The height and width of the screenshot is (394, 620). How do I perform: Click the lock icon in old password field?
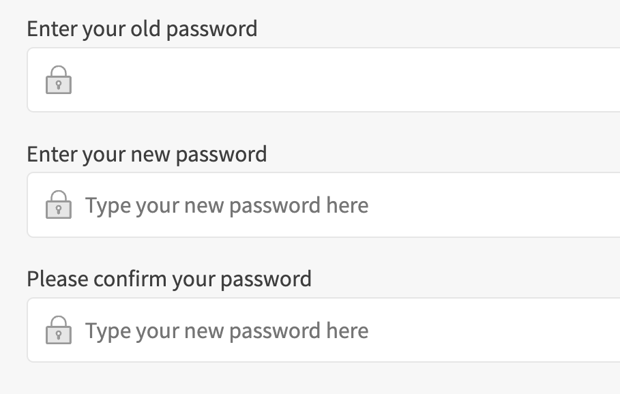click(x=59, y=80)
